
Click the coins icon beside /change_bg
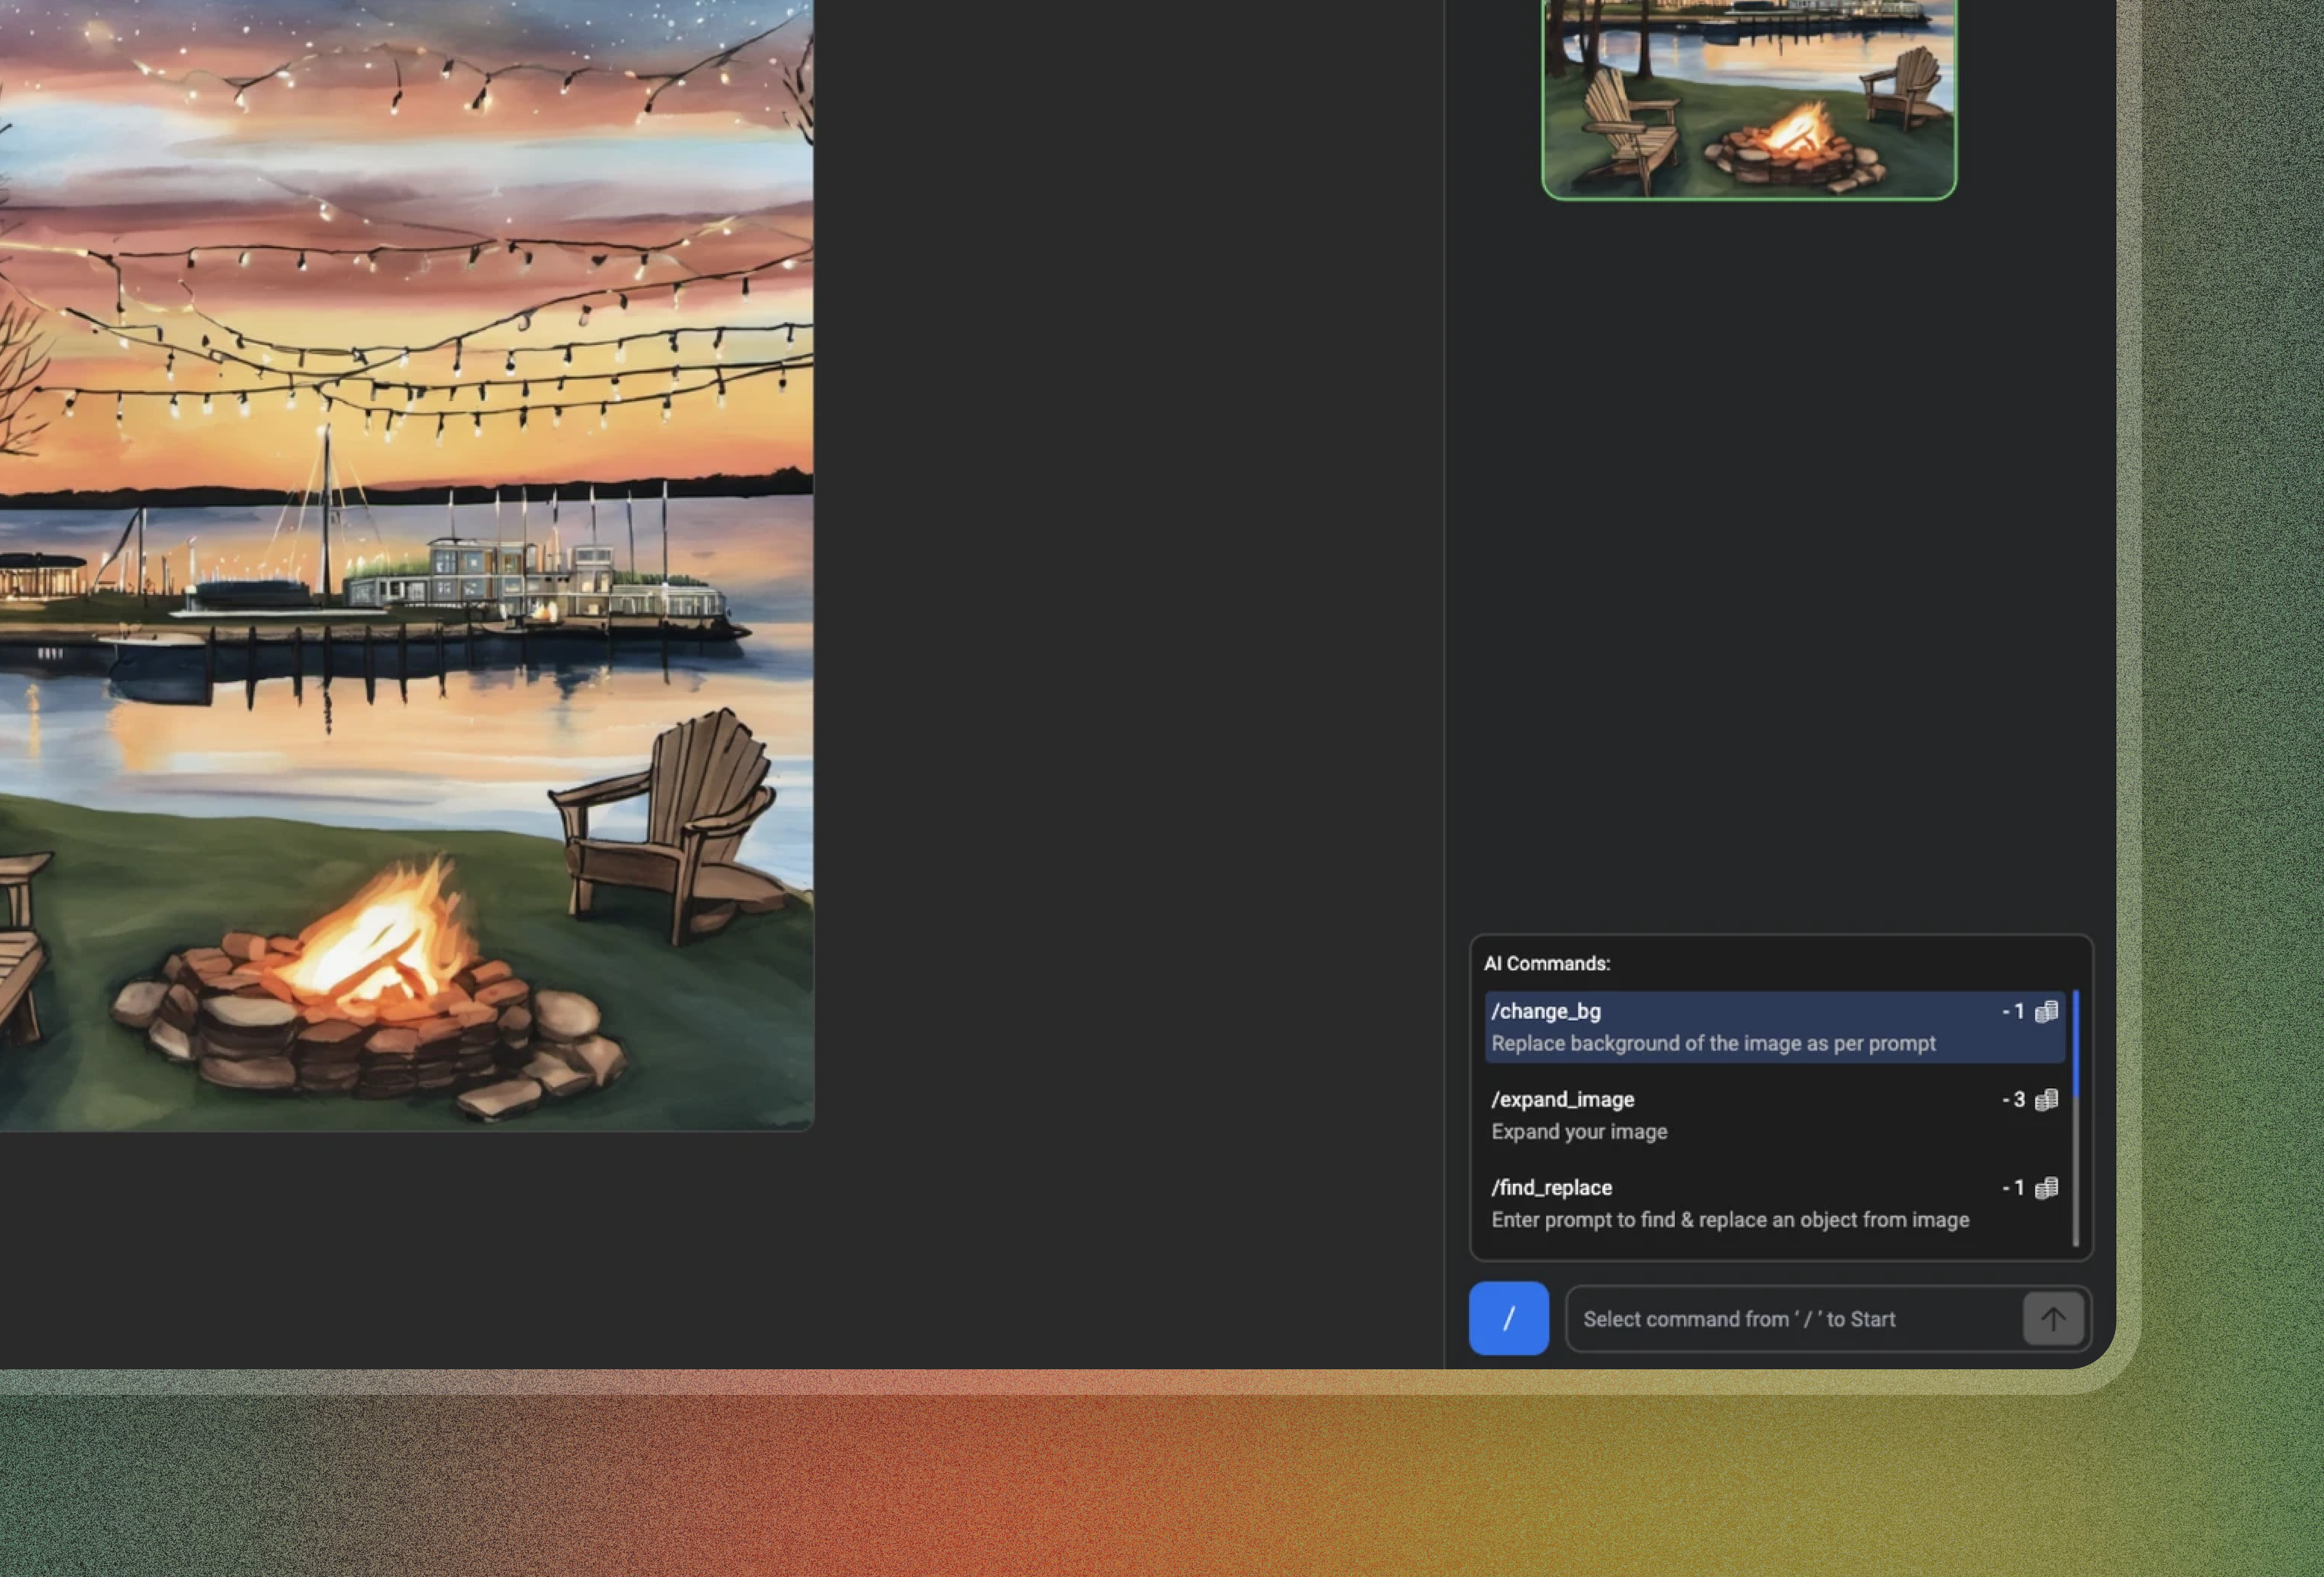[2046, 1011]
